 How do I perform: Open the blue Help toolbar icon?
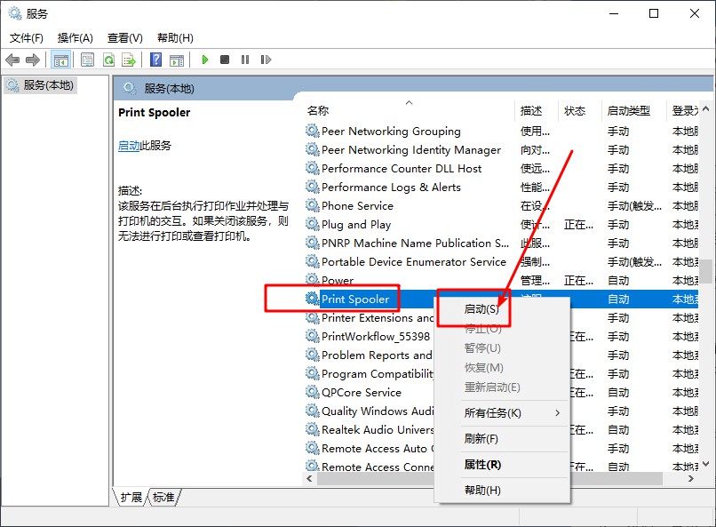155,60
